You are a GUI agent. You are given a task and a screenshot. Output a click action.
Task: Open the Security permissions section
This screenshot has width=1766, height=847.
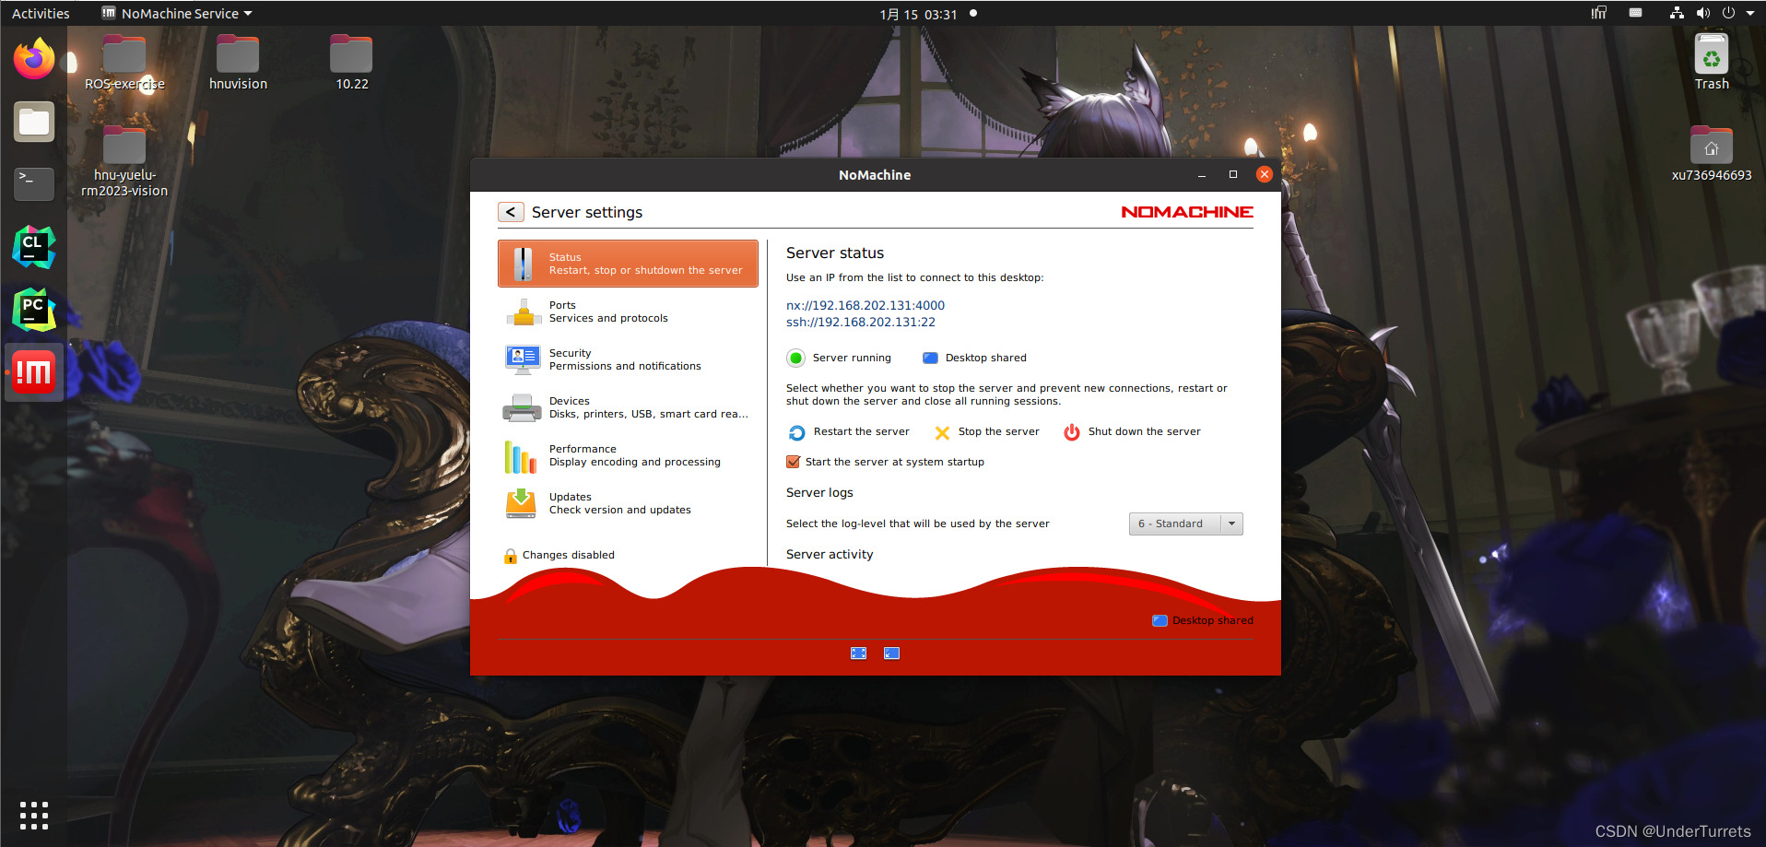[x=628, y=359]
